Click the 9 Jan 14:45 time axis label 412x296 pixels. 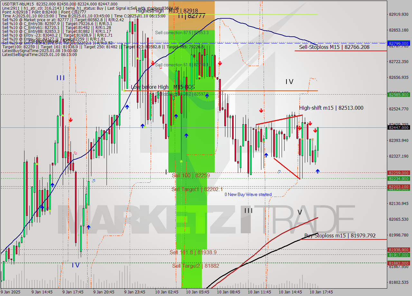coord(42,292)
